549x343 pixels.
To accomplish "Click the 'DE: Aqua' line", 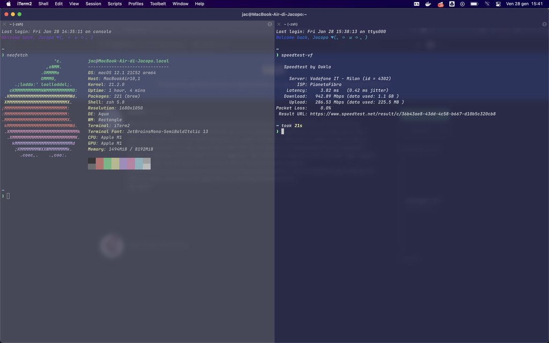I will 99,114.
